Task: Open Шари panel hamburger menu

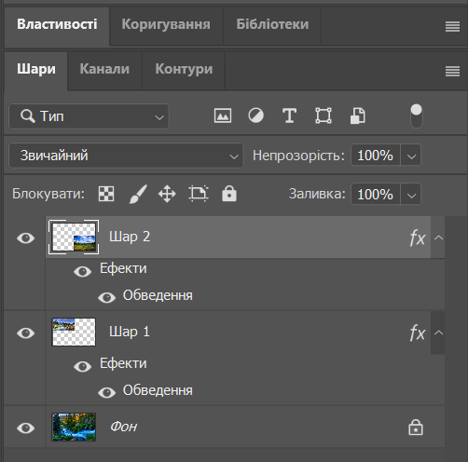Action: tap(452, 72)
